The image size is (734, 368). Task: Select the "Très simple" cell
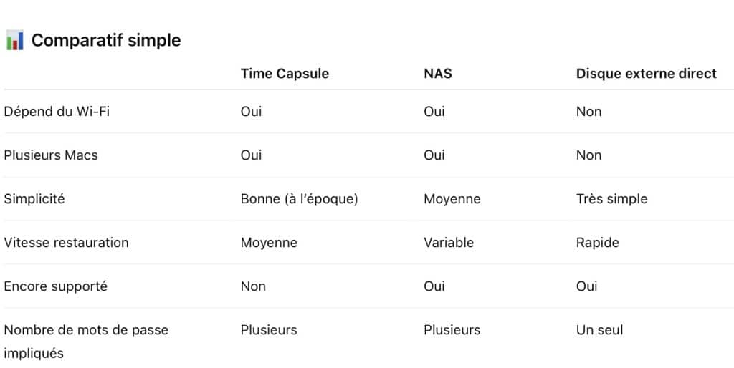coord(611,198)
